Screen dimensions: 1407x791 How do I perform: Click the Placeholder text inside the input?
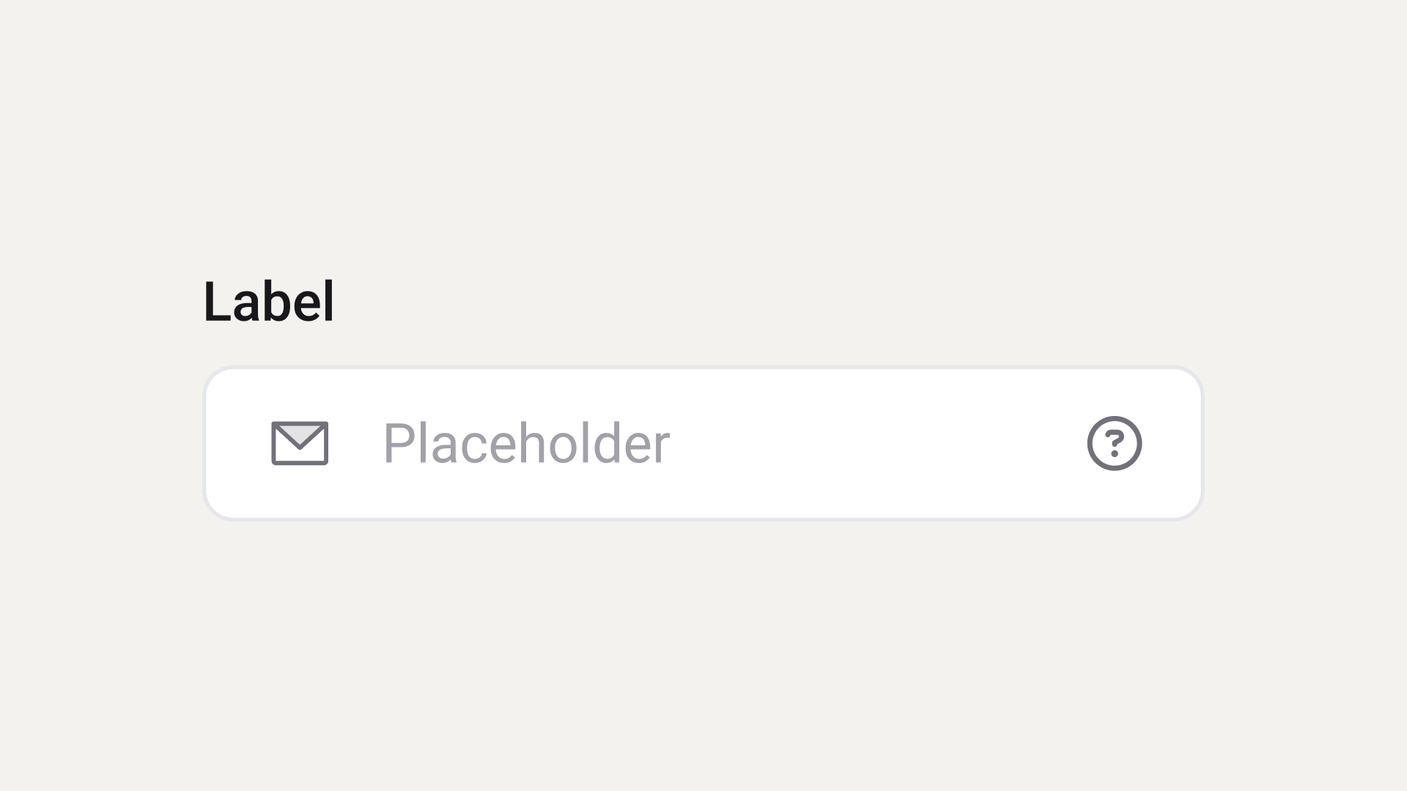pos(526,444)
